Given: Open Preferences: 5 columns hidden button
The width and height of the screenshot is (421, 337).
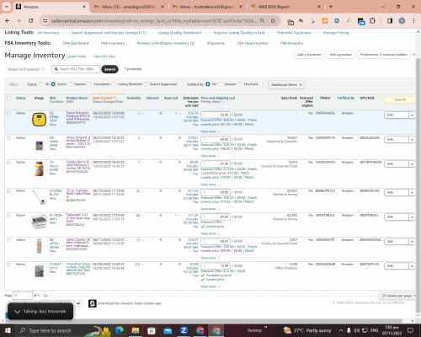Looking at the screenshot, I should (384, 55).
